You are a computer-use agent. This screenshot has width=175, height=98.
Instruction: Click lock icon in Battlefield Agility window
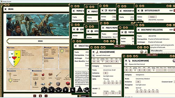point(168,6)
